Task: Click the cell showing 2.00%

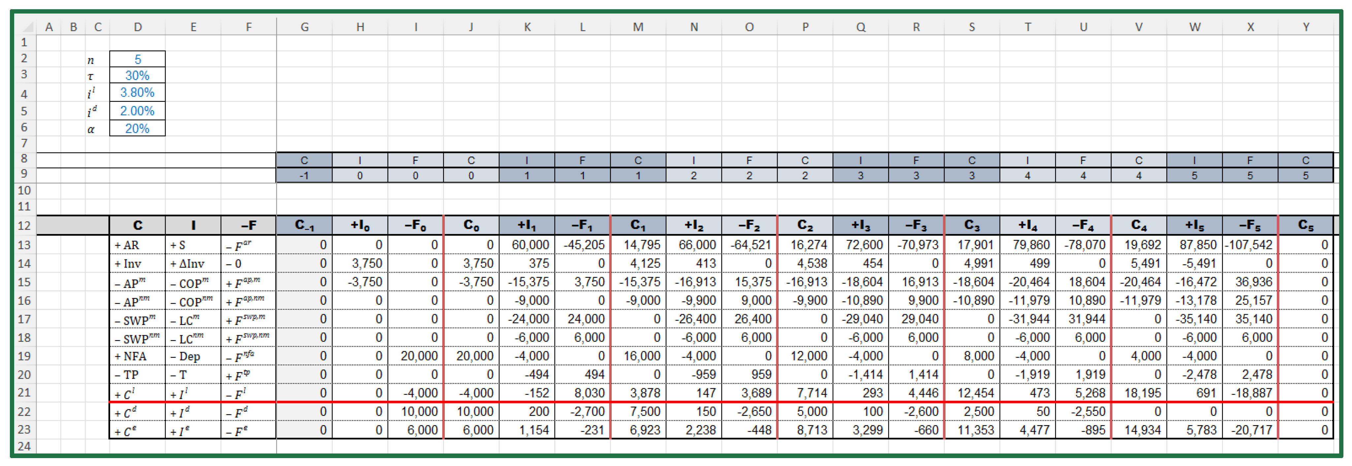Action: pos(138,111)
